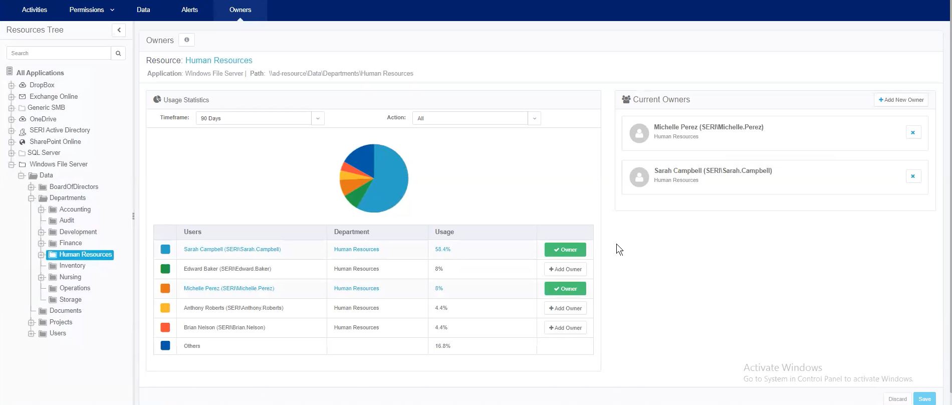Viewport: 952px width, 405px height.
Task: Switch to the Alerts tab
Action: pos(189,10)
